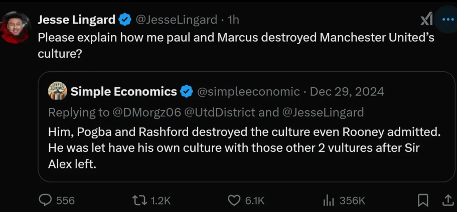Like the tweet with the heart icon
Screen dimensions: 457x212
(x=234, y=200)
